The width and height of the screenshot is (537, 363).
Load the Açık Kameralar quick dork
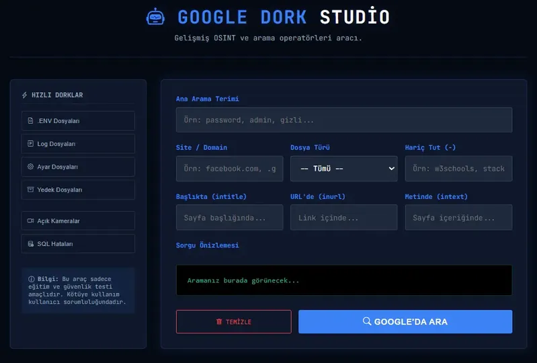[78, 220]
